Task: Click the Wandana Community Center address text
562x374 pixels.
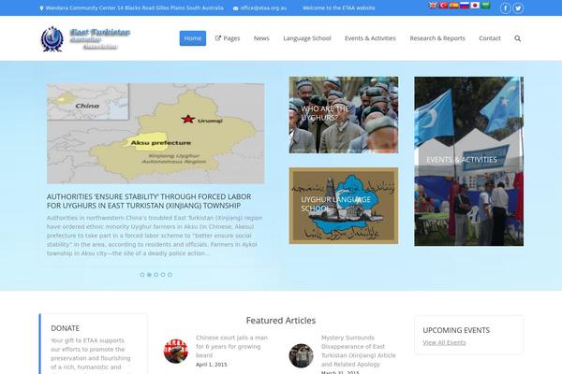Action: [134, 7]
